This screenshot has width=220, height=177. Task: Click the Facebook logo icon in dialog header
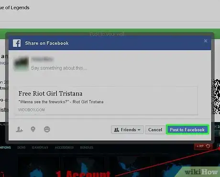pyautogui.click(x=17, y=43)
